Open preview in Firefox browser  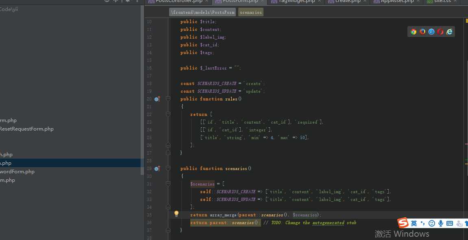pyautogui.click(x=422, y=32)
